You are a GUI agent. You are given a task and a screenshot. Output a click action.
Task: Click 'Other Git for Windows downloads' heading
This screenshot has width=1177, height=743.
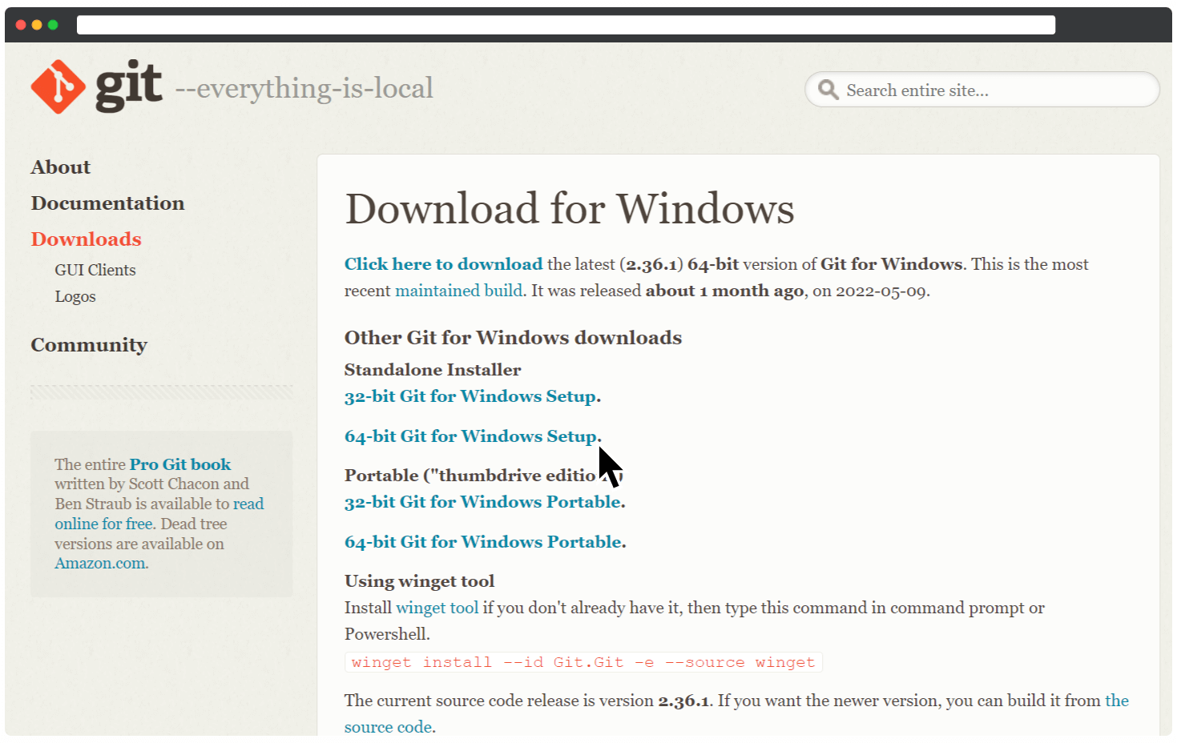point(514,338)
